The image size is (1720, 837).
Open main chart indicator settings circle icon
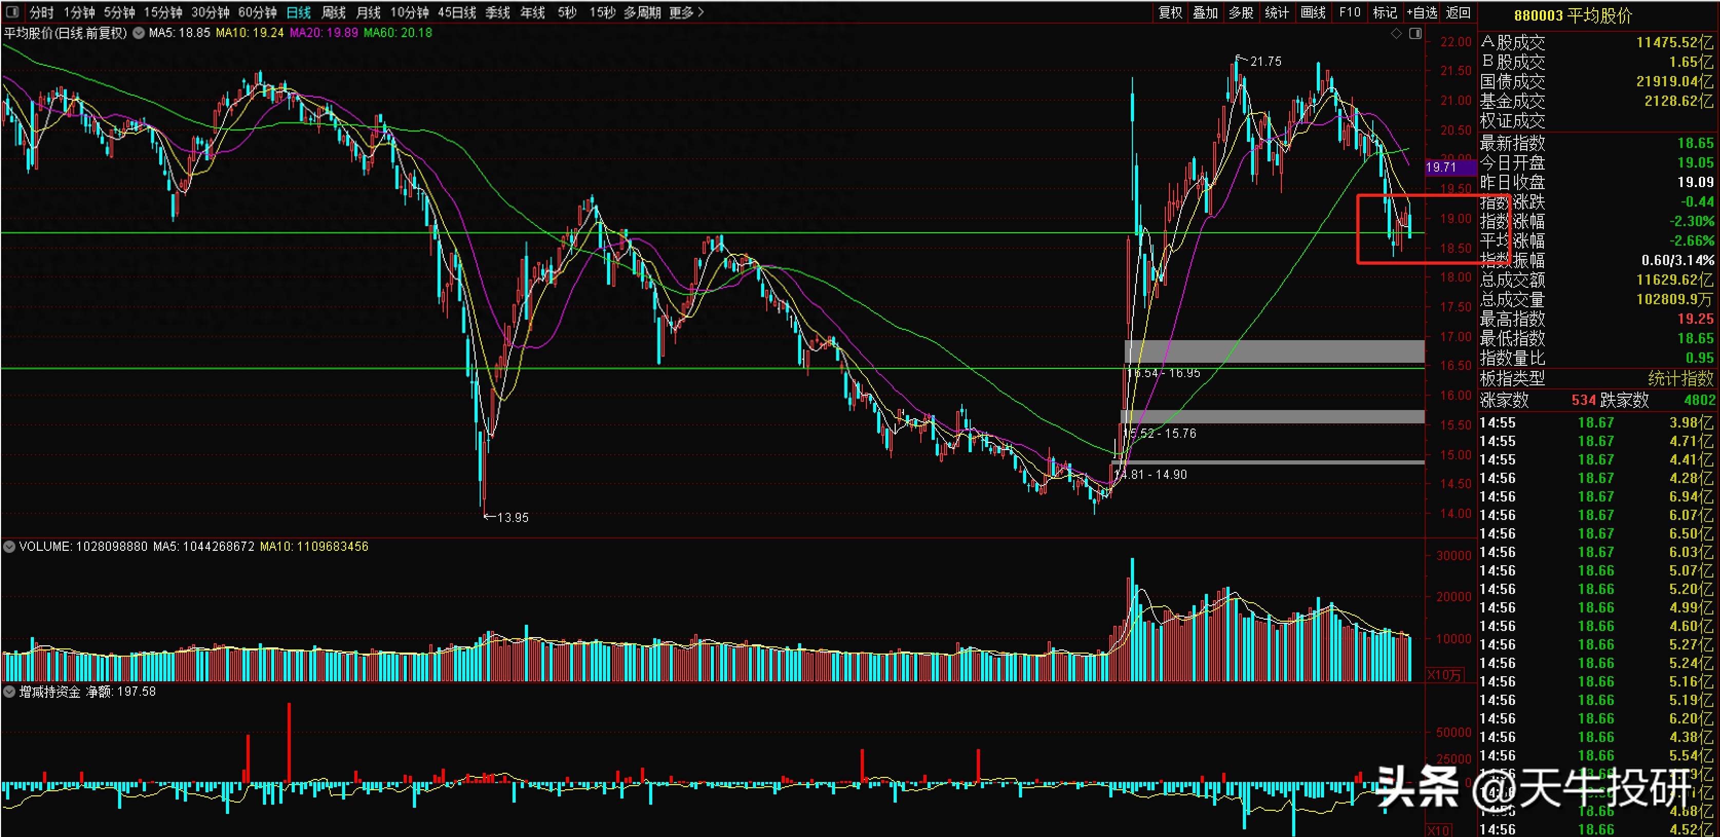tap(138, 33)
